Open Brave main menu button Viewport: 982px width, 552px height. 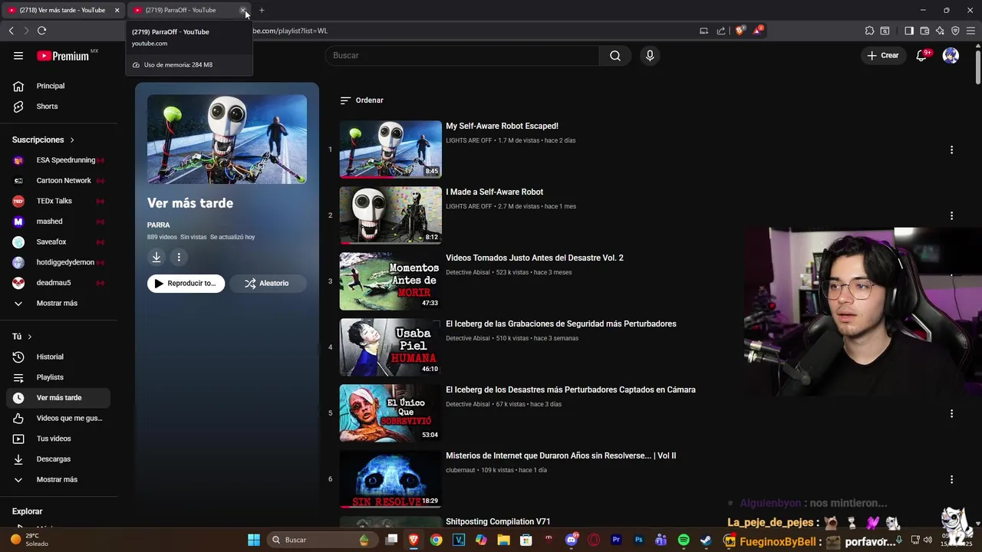point(970,31)
